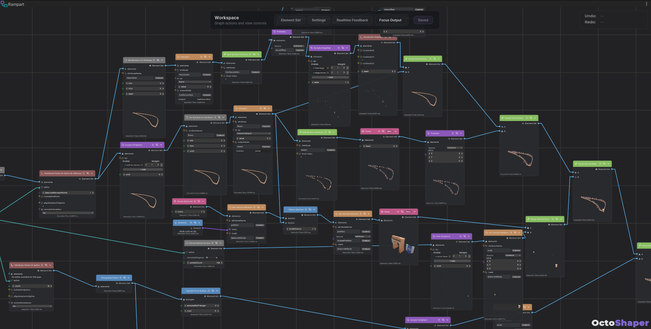Adjust the thresholdDegrees slider handle

click(207, 258)
